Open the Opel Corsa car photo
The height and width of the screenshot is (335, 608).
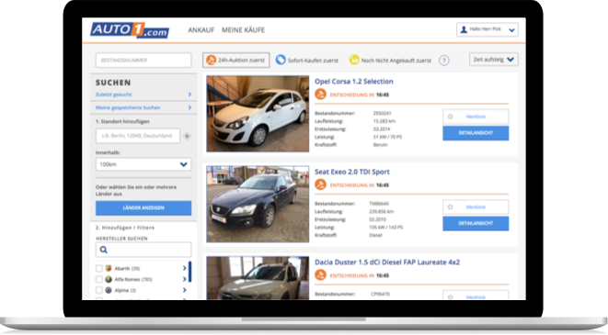pyautogui.click(x=258, y=114)
